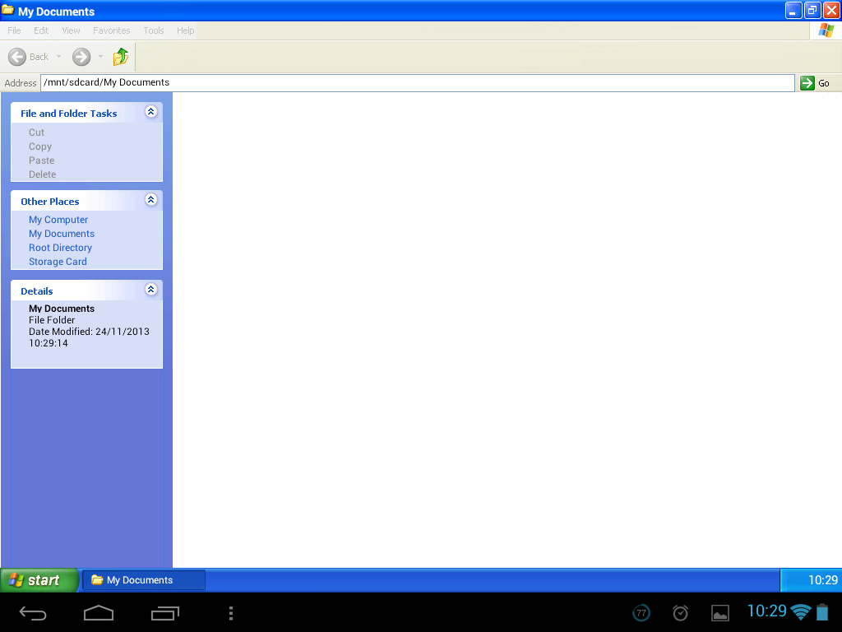Open the Favorites menu
The width and height of the screenshot is (842, 632).
[x=111, y=30]
